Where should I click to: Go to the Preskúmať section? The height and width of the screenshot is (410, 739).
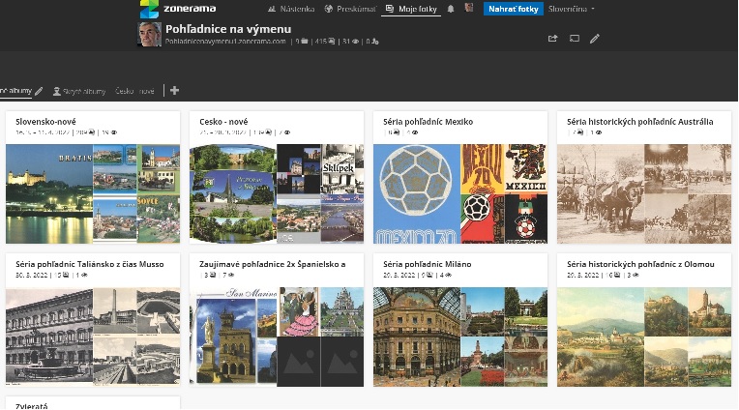click(348, 9)
